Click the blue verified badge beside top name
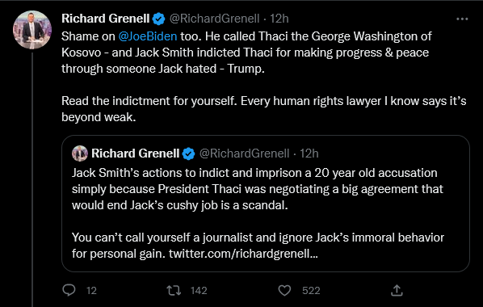 159,19
